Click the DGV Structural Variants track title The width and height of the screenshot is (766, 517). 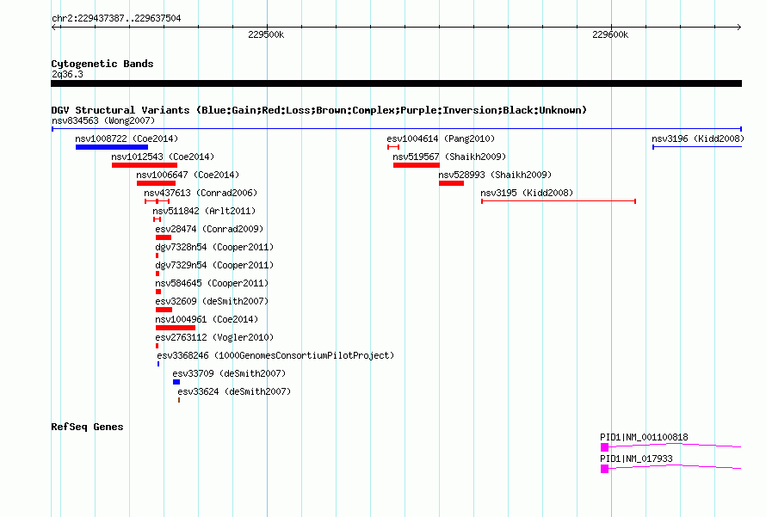pos(318,110)
